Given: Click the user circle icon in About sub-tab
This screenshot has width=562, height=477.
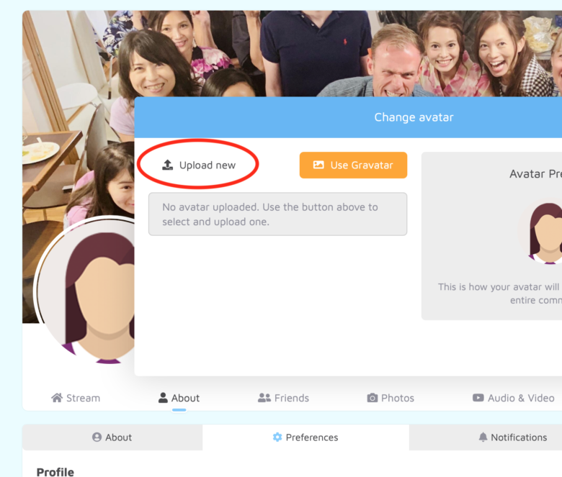Looking at the screenshot, I should [x=97, y=437].
